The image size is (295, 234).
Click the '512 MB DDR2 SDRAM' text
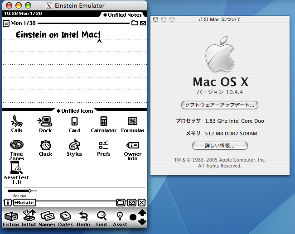click(x=231, y=134)
